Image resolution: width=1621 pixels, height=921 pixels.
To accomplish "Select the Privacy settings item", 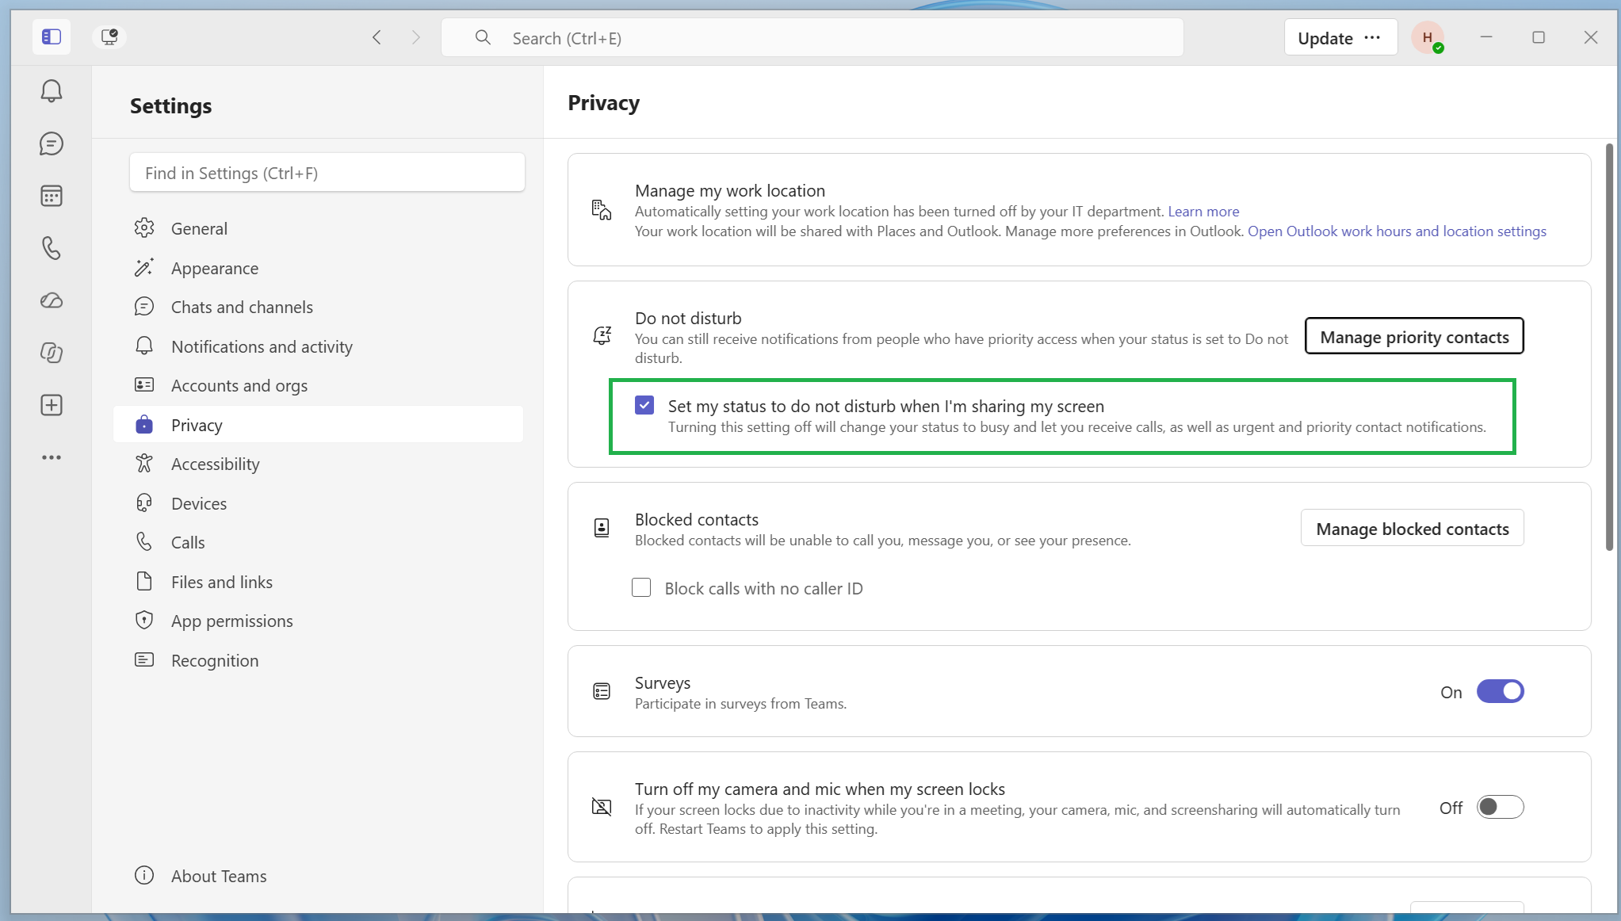I will coord(319,425).
